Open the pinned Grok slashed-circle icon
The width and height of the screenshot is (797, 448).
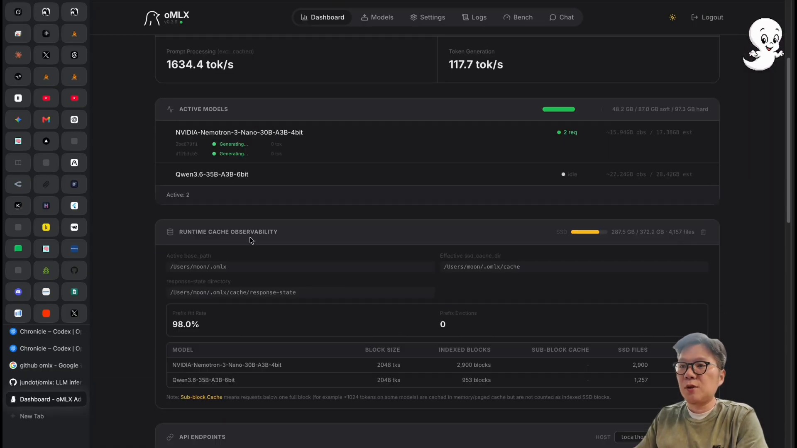tap(18, 12)
